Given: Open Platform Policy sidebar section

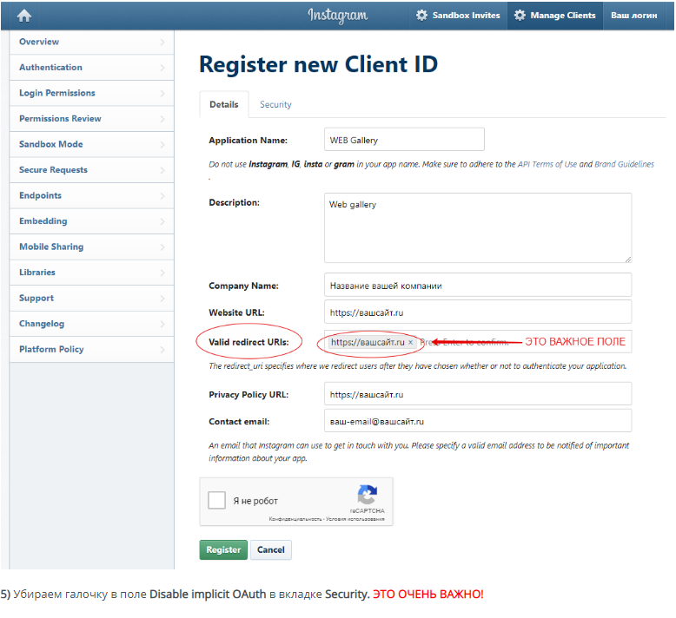Looking at the screenshot, I should coord(92,349).
